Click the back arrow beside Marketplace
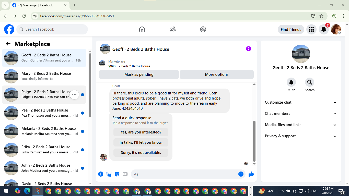The height and width of the screenshot is (196, 349). click(x=8, y=44)
